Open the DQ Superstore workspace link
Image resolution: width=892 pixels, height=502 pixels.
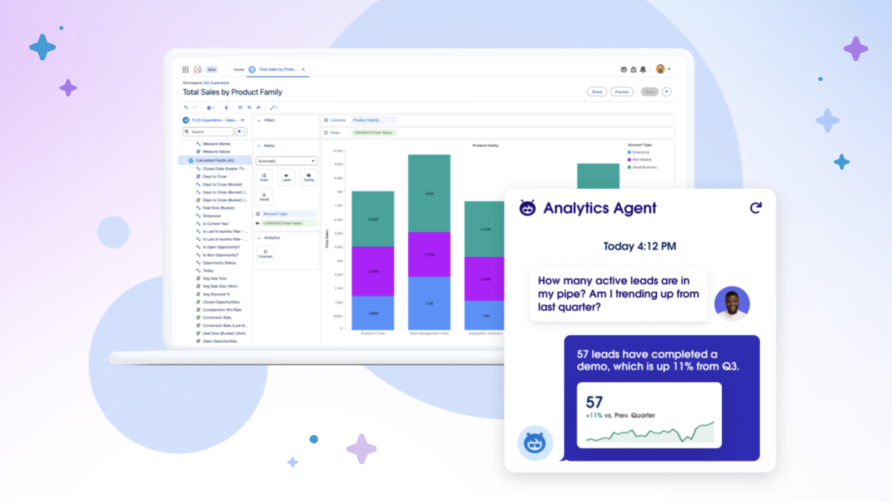(x=216, y=83)
